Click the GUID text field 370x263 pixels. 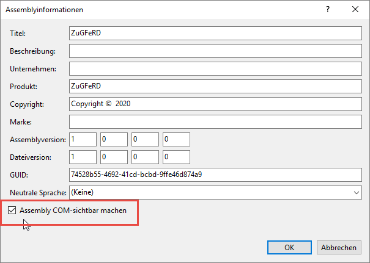(216, 175)
